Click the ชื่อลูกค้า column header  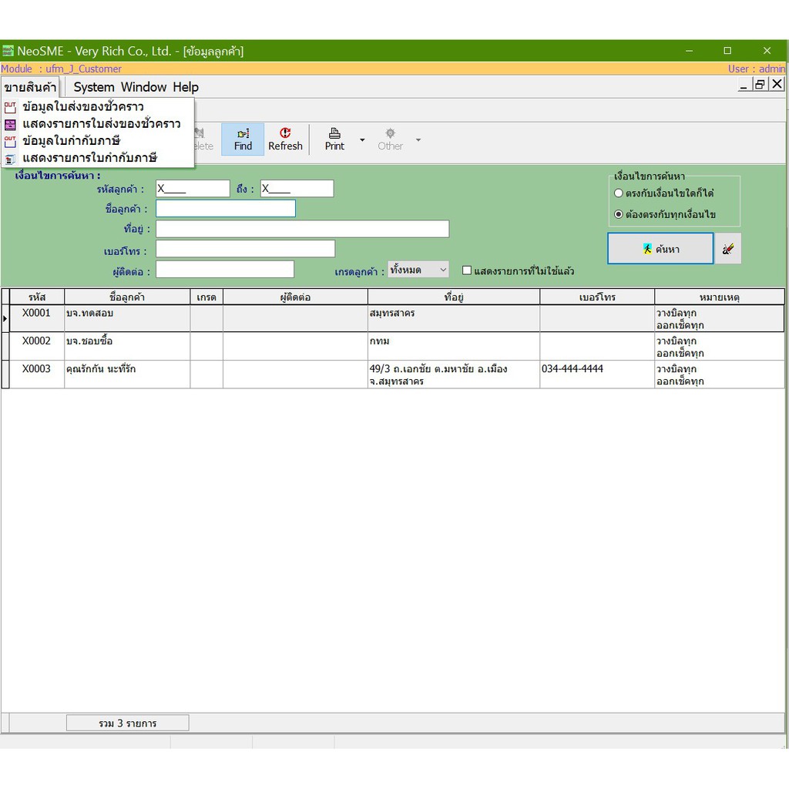[127, 297]
